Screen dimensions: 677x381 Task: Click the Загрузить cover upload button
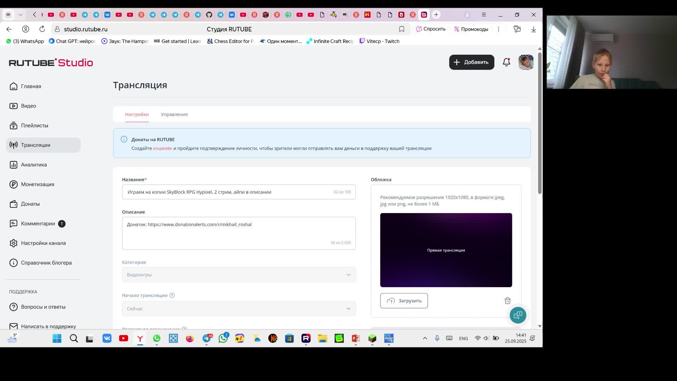point(404,301)
